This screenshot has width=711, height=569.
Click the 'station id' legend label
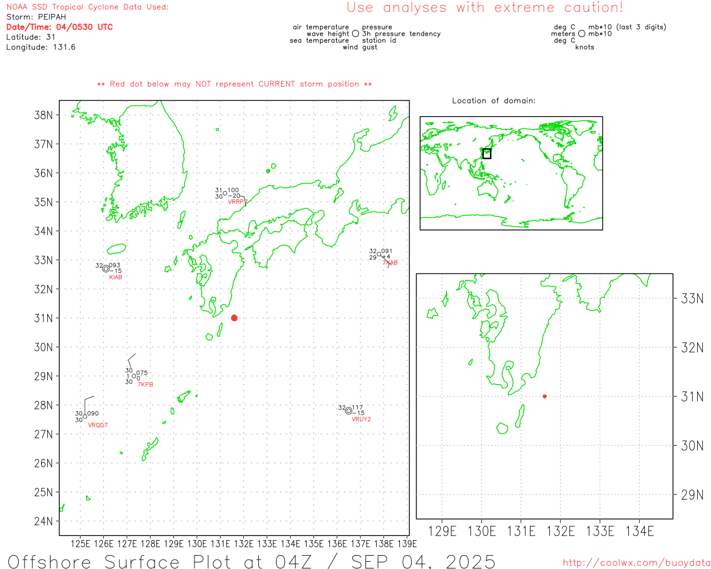coord(379,41)
